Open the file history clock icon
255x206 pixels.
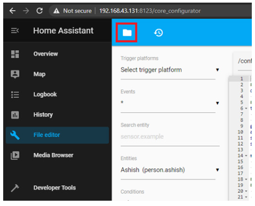[x=159, y=33]
